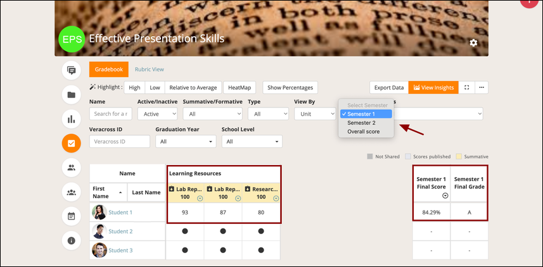This screenshot has width=543, height=267.
Task: Click the info icon in sidebar
Action: (72, 240)
